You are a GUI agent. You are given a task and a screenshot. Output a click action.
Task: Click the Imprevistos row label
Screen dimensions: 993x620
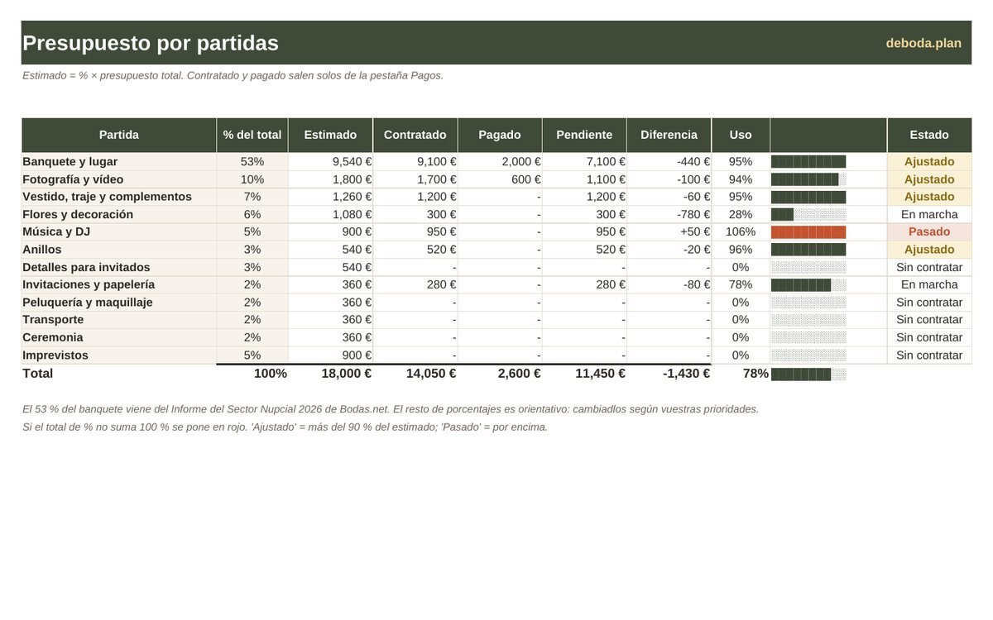coord(119,355)
